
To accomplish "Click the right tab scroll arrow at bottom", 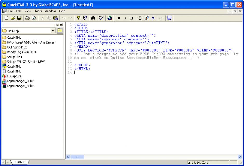I will coord(8,162).
